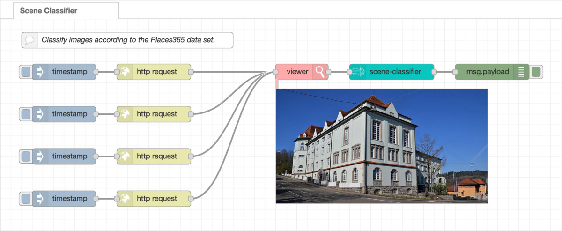Select the Places365 comment node text
Image resolution: width=562 pixels, height=231 pixels.
(x=128, y=40)
